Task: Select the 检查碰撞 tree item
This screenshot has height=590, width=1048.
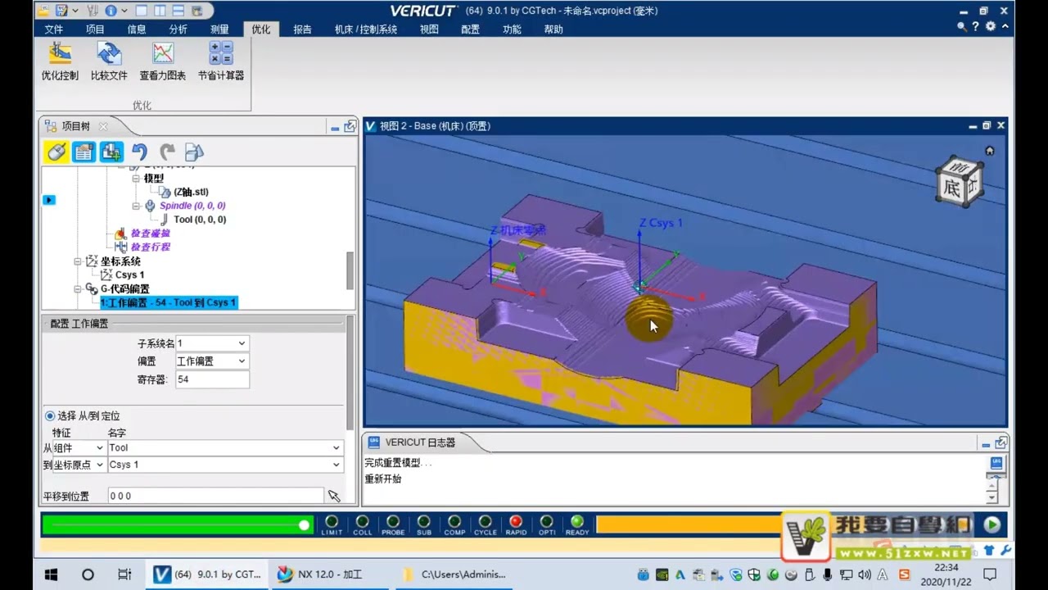Action: pyautogui.click(x=151, y=234)
